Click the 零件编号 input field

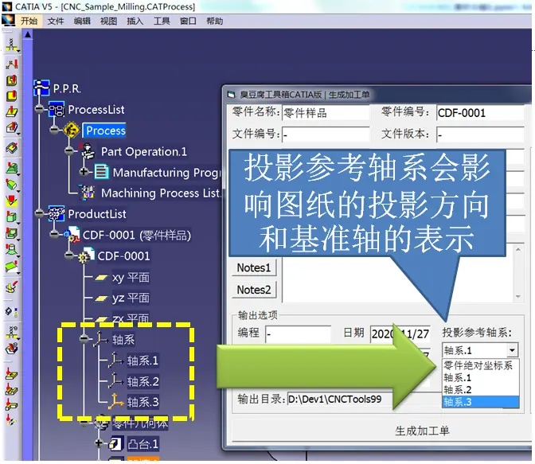[x=480, y=113]
